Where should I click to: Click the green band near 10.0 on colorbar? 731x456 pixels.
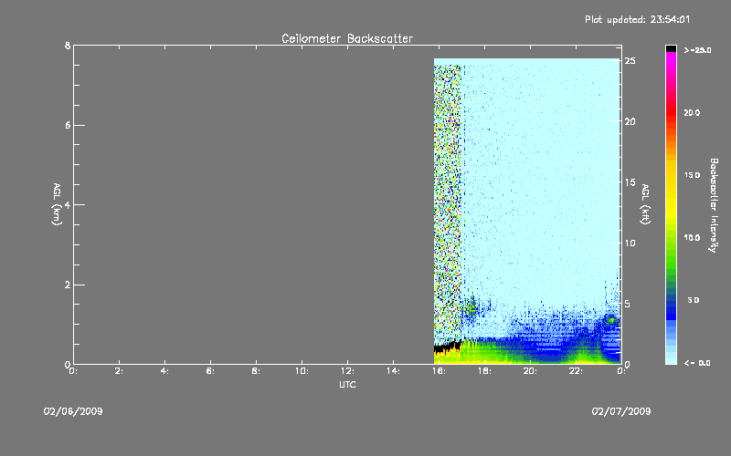pos(671,238)
